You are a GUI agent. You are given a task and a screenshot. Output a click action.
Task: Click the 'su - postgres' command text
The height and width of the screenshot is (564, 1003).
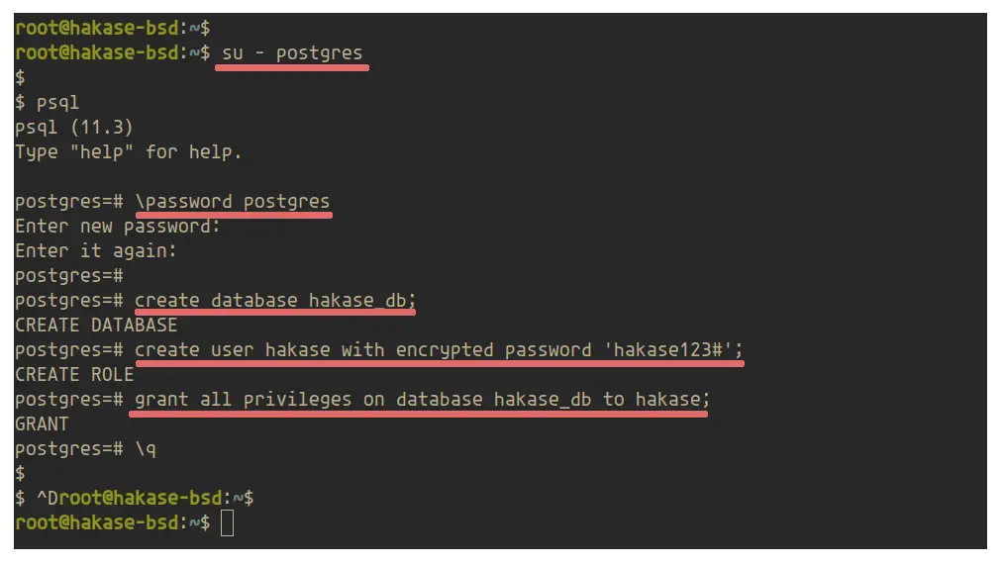(x=292, y=53)
